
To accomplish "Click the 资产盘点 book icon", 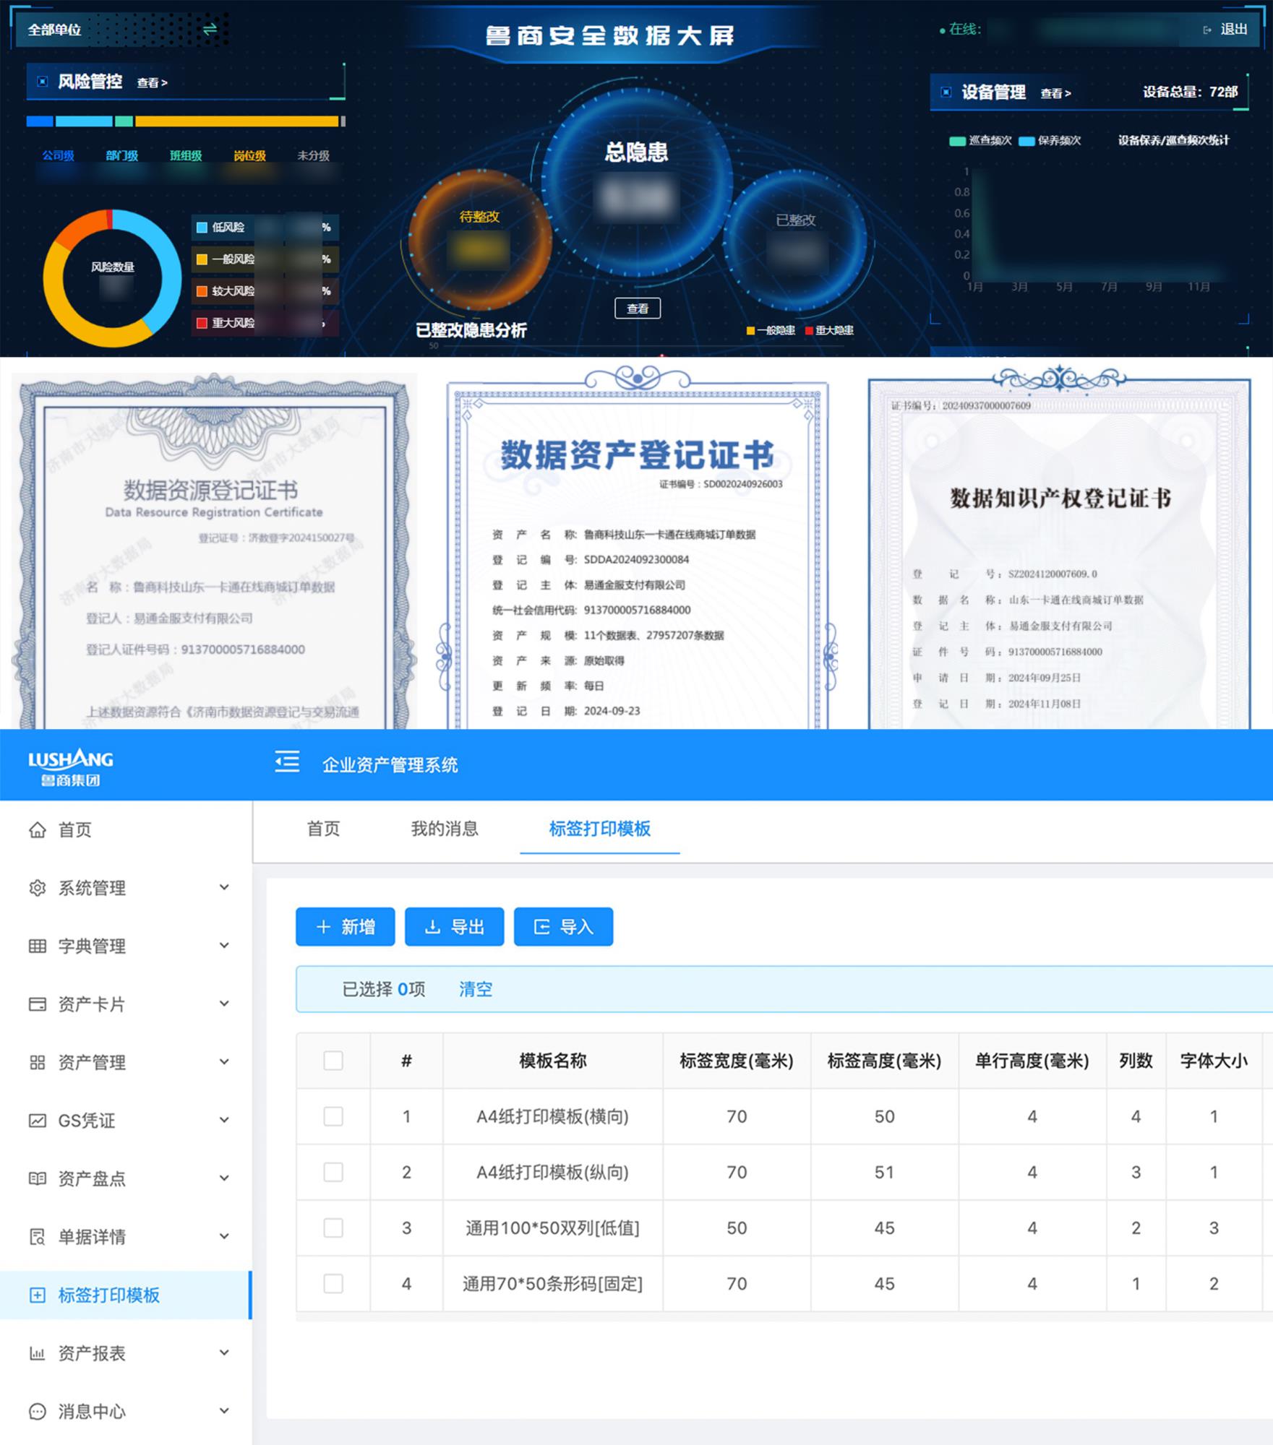I will pyautogui.click(x=38, y=1178).
